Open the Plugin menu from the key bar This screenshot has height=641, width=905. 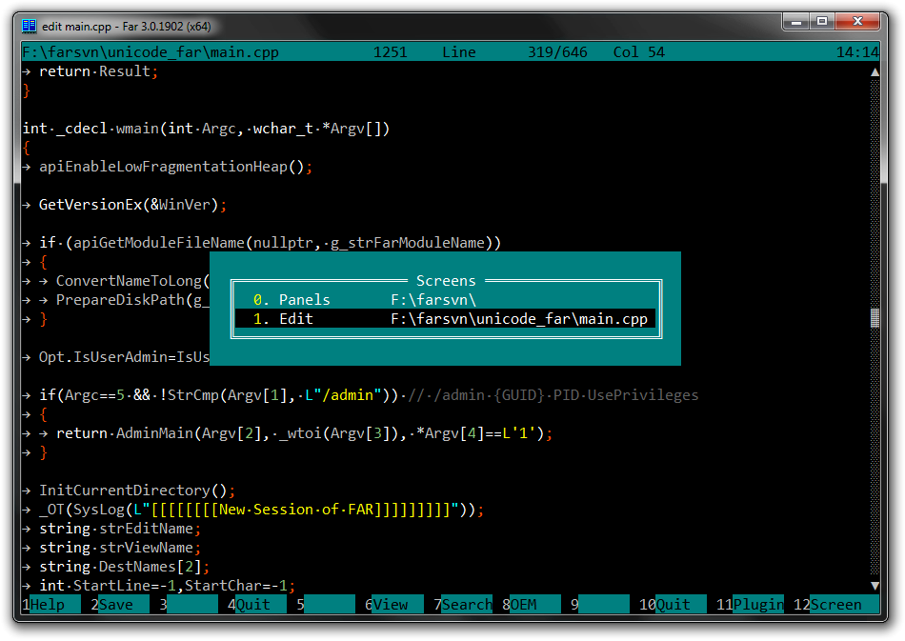pos(758,604)
